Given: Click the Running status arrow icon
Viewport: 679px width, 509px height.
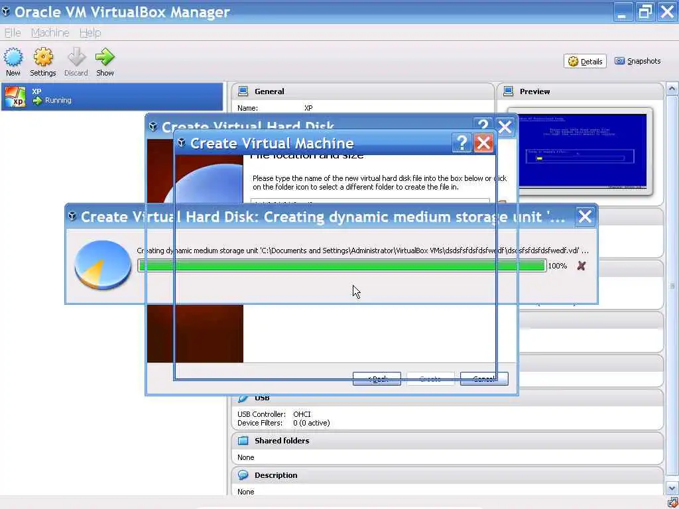Looking at the screenshot, I should (37, 101).
